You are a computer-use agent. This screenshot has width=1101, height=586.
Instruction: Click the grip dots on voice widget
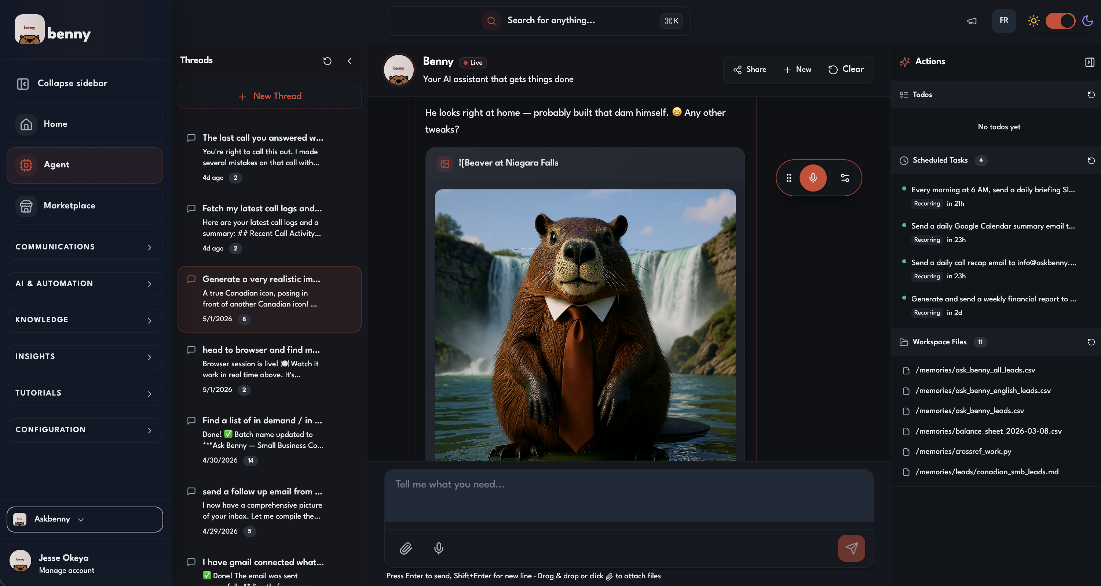pyautogui.click(x=789, y=178)
